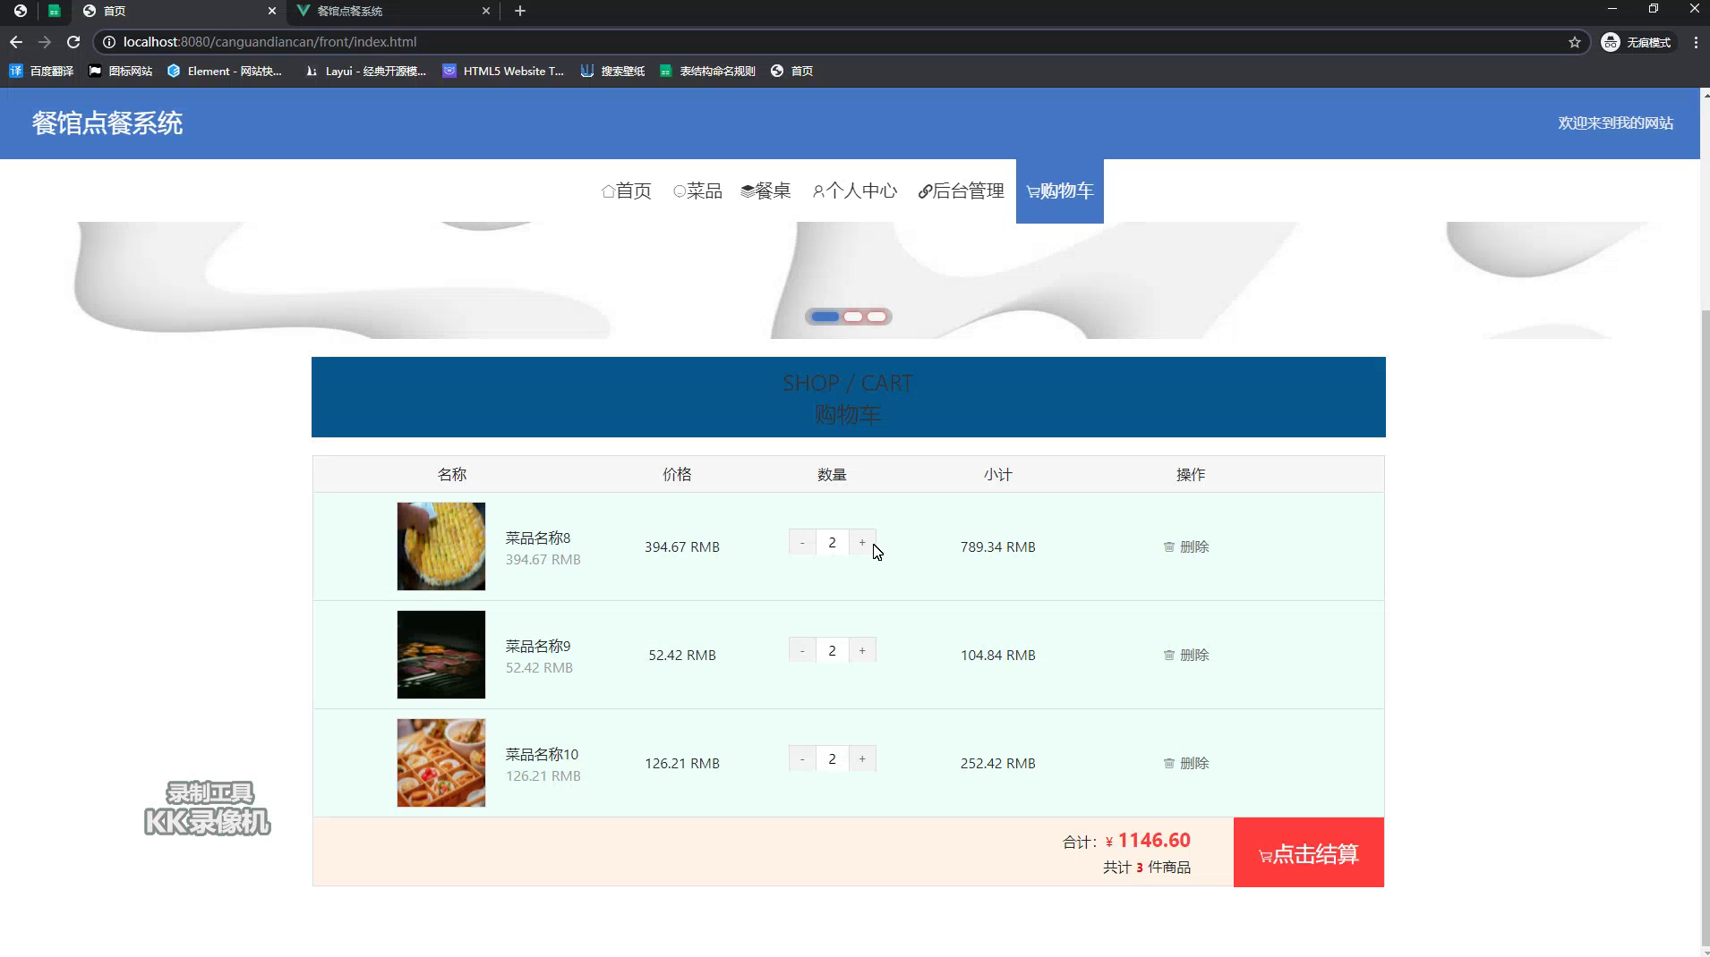Click the 菜品名称8 dish thumbnail
Image resolution: width=1710 pixels, height=957 pixels.
tap(441, 546)
